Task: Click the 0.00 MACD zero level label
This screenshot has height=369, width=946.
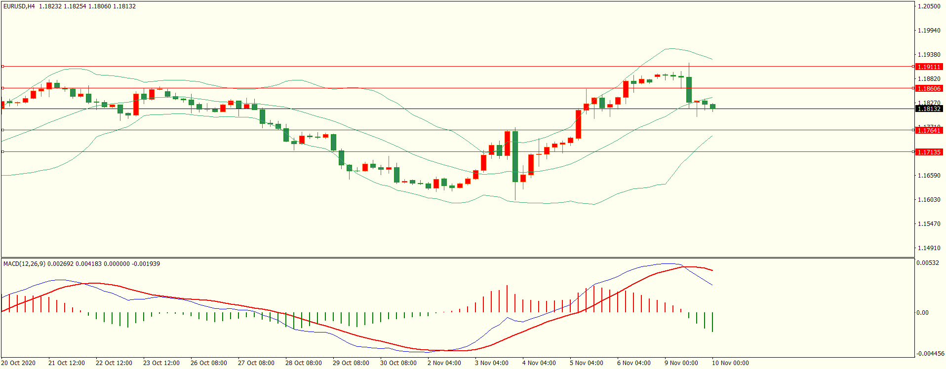Action: click(922, 313)
